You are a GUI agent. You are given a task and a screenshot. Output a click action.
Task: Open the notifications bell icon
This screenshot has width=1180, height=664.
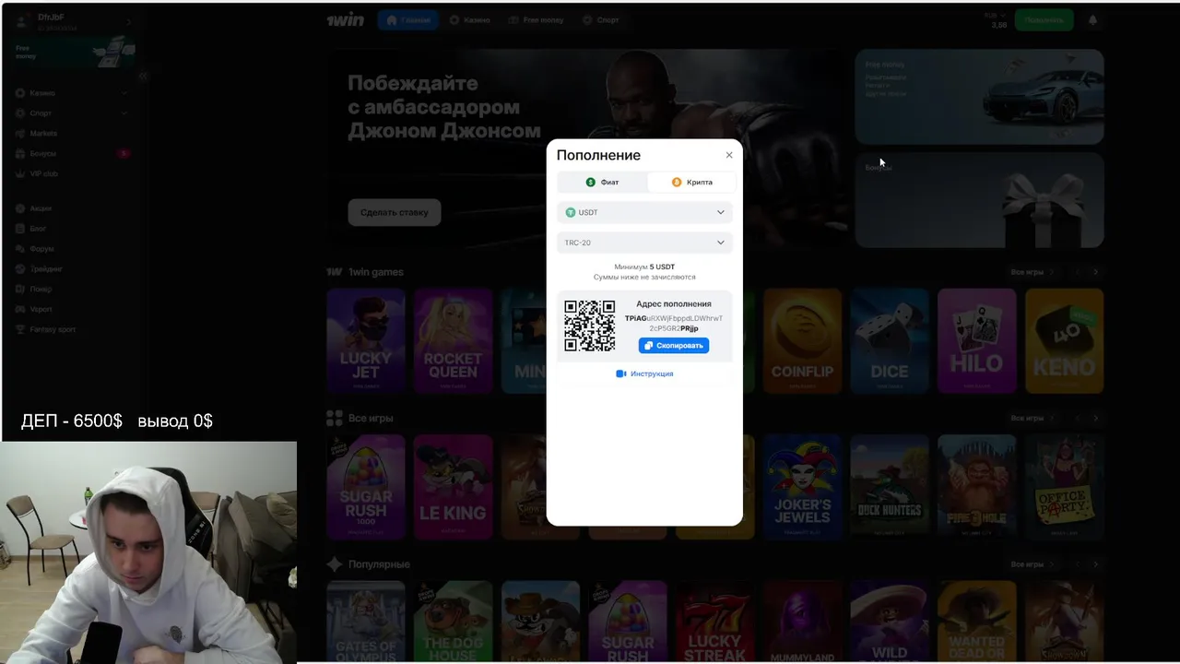[x=1093, y=19]
